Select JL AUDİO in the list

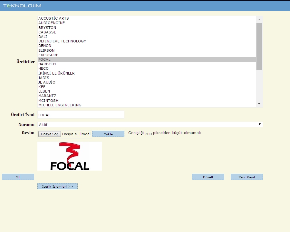point(147,82)
